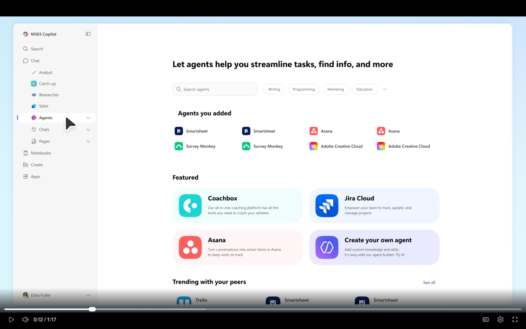Click the Erika Fuller profile avatar

(x=26, y=295)
